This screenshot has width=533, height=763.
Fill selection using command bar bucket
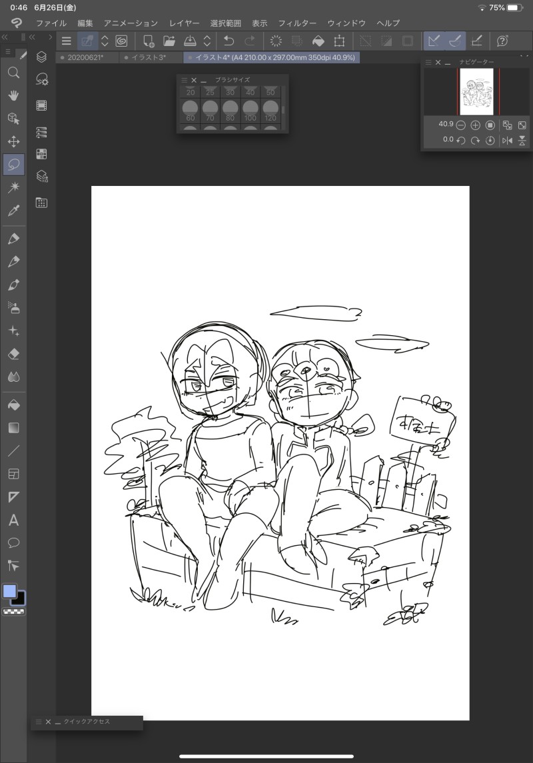[318, 41]
